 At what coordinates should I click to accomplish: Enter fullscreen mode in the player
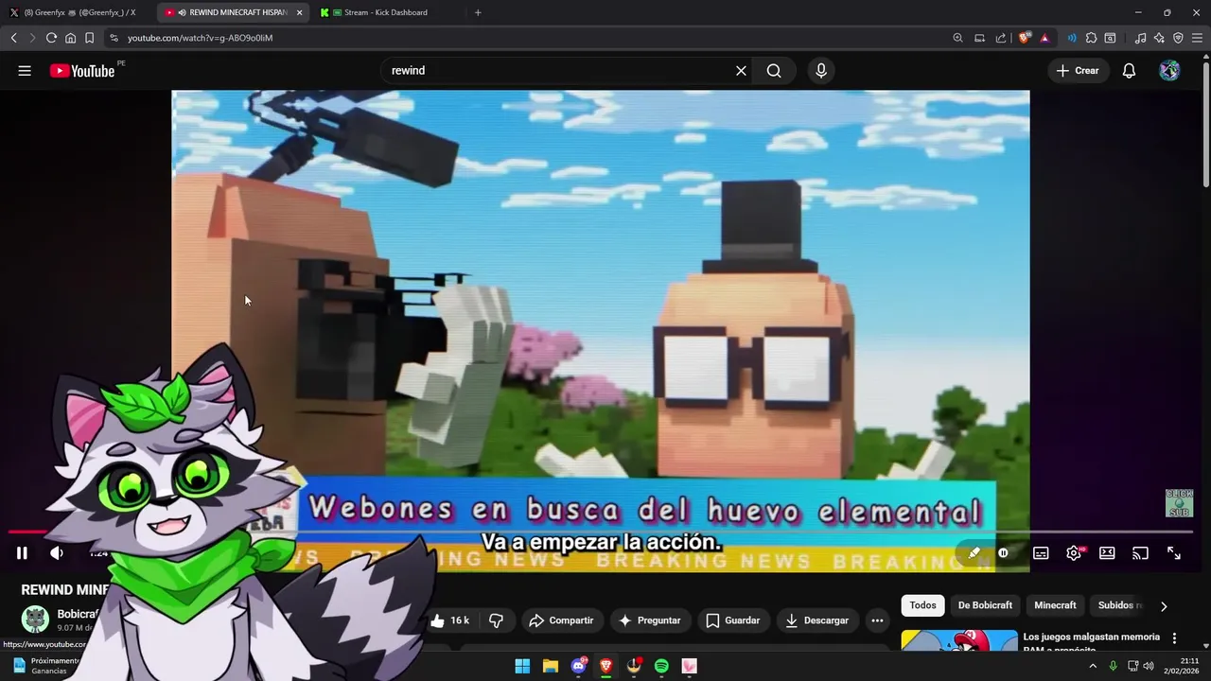tap(1173, 553)
